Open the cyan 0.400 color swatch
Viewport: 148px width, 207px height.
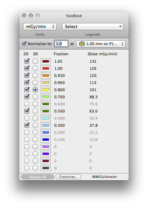tap(46, 118)
